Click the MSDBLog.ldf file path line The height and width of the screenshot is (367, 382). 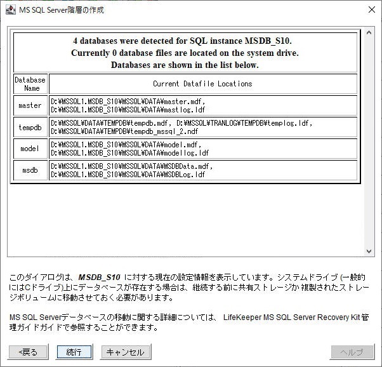click(128, 175)
